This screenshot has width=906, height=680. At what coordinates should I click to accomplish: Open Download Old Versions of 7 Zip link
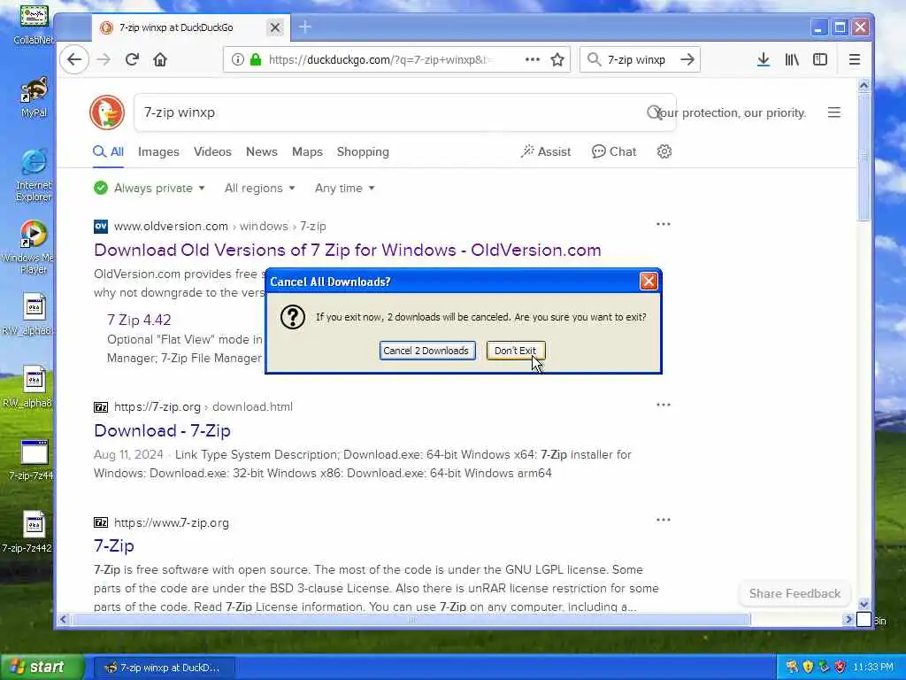click(347, 250)
